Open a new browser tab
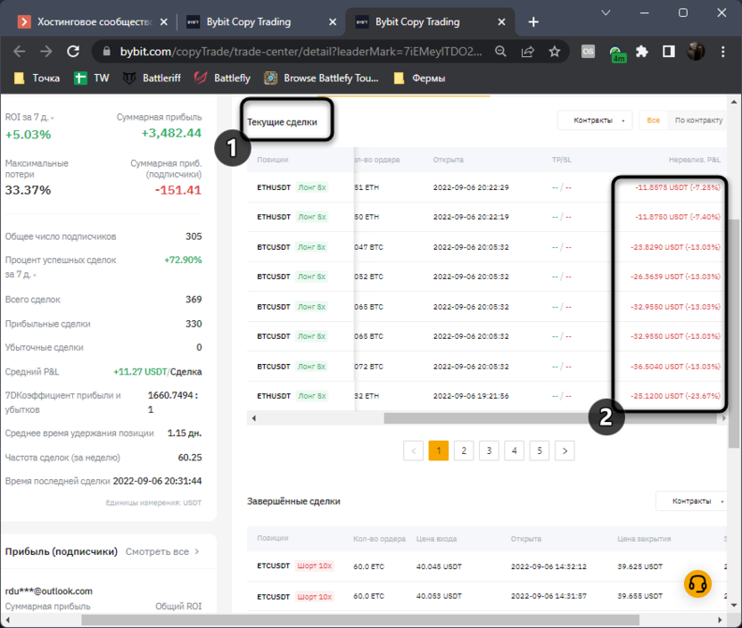This screenshot has height=628, width=742. (x=533, y=21)
